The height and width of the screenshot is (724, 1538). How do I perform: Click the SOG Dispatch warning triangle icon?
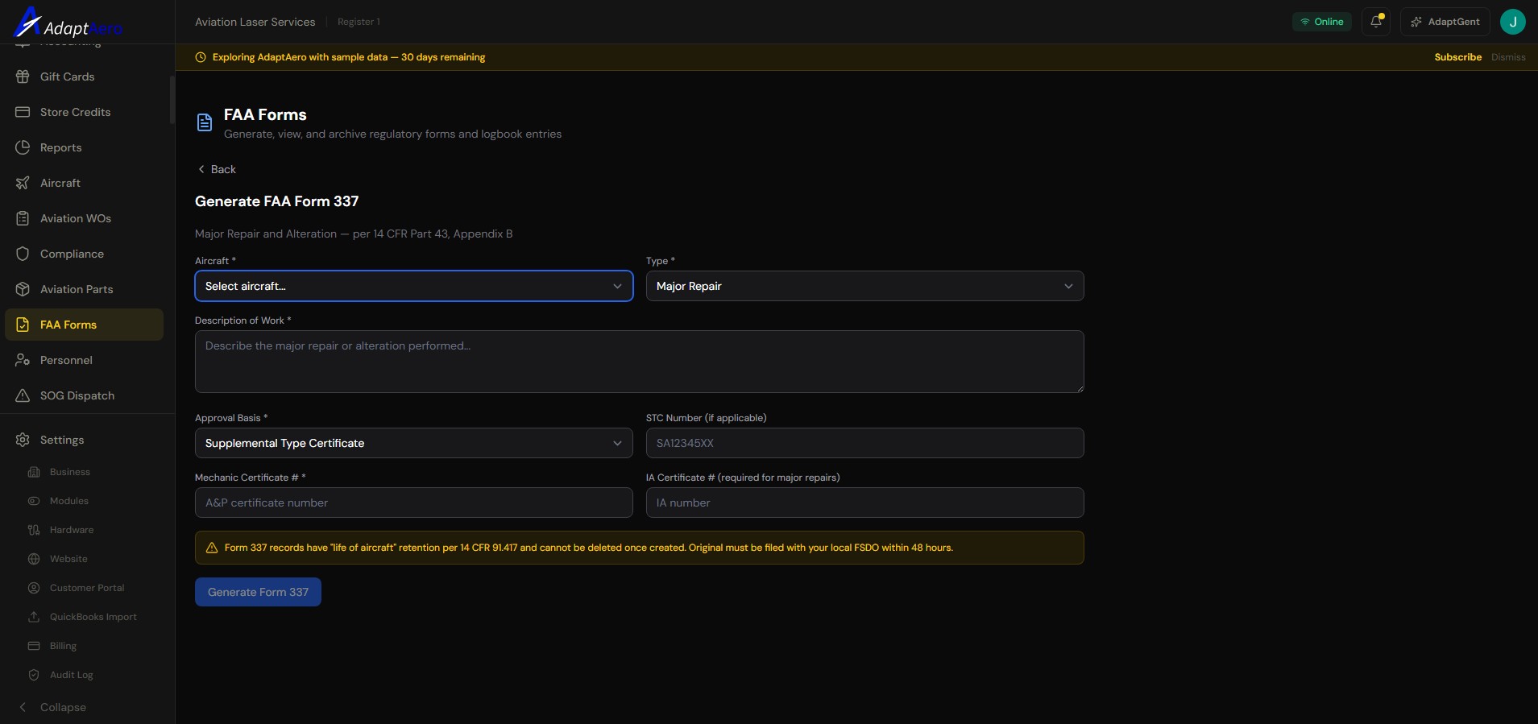coord(23,395)
